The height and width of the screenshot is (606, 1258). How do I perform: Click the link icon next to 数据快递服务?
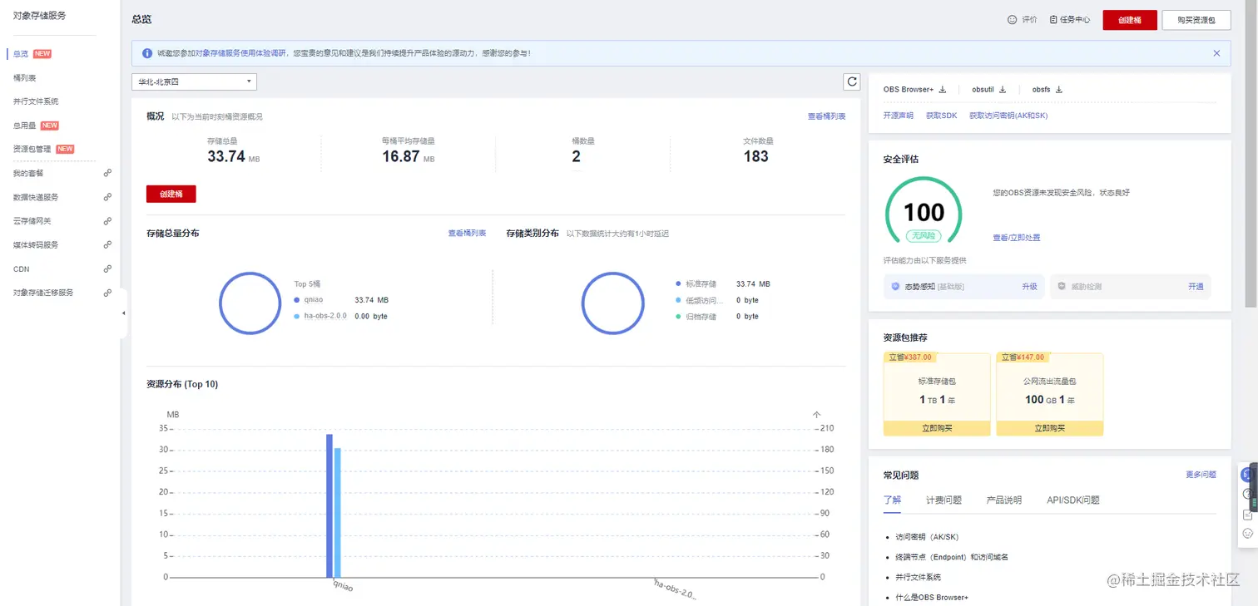[107, 197]
